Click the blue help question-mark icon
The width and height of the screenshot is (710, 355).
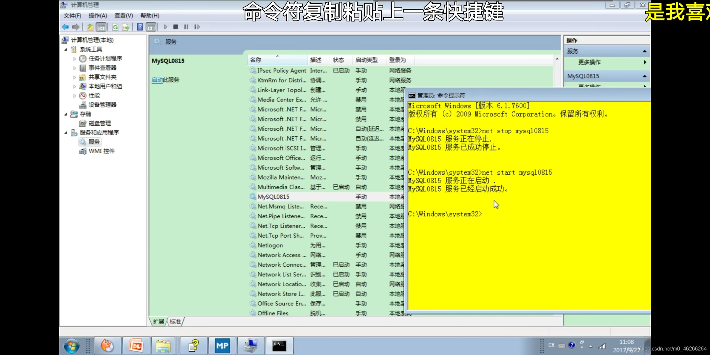(x=140, y=27)
